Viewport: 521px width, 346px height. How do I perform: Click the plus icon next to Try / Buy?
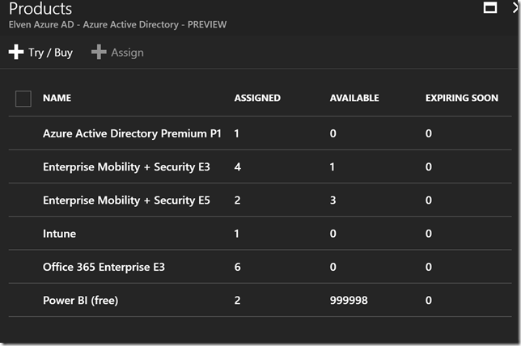16,53
